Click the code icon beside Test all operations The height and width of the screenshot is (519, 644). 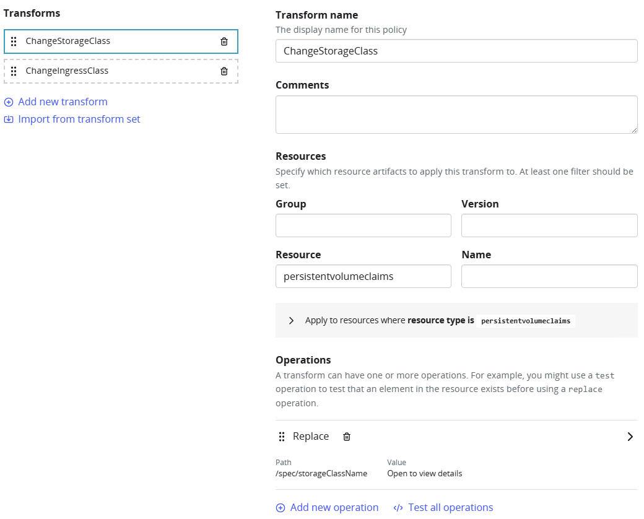click(x=398, y=508)
